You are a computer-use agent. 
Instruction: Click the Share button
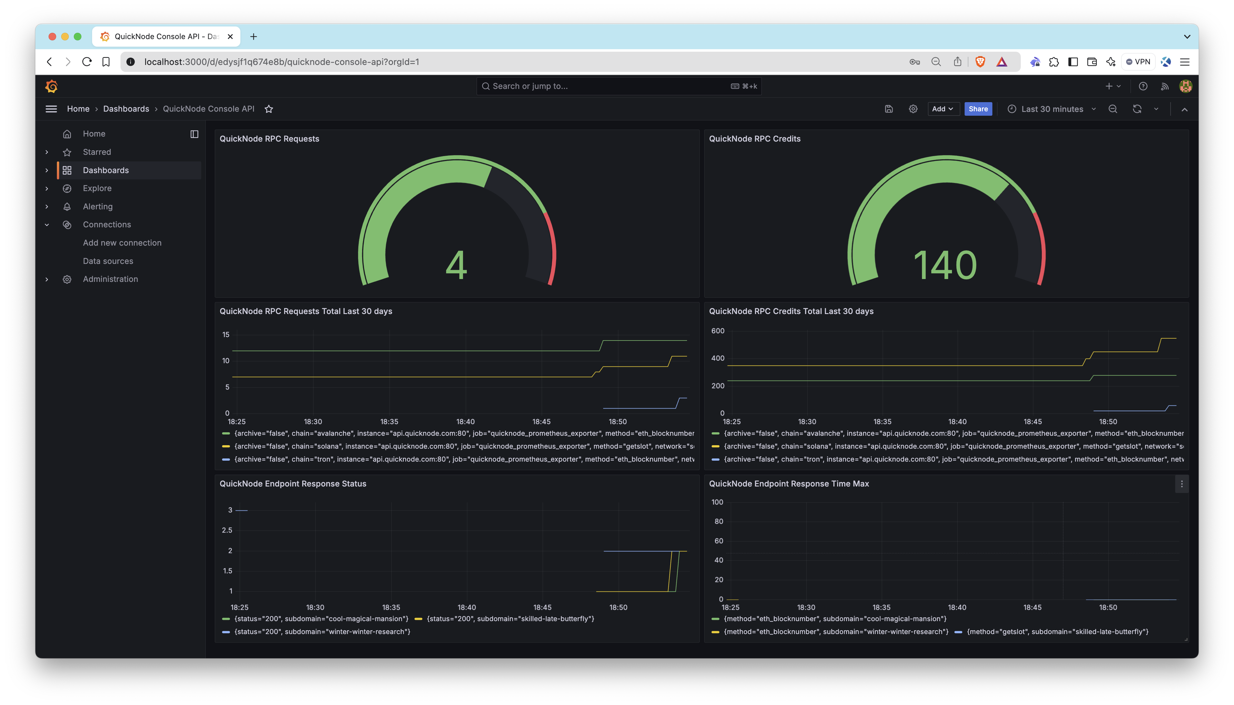(x=978, y=108)
